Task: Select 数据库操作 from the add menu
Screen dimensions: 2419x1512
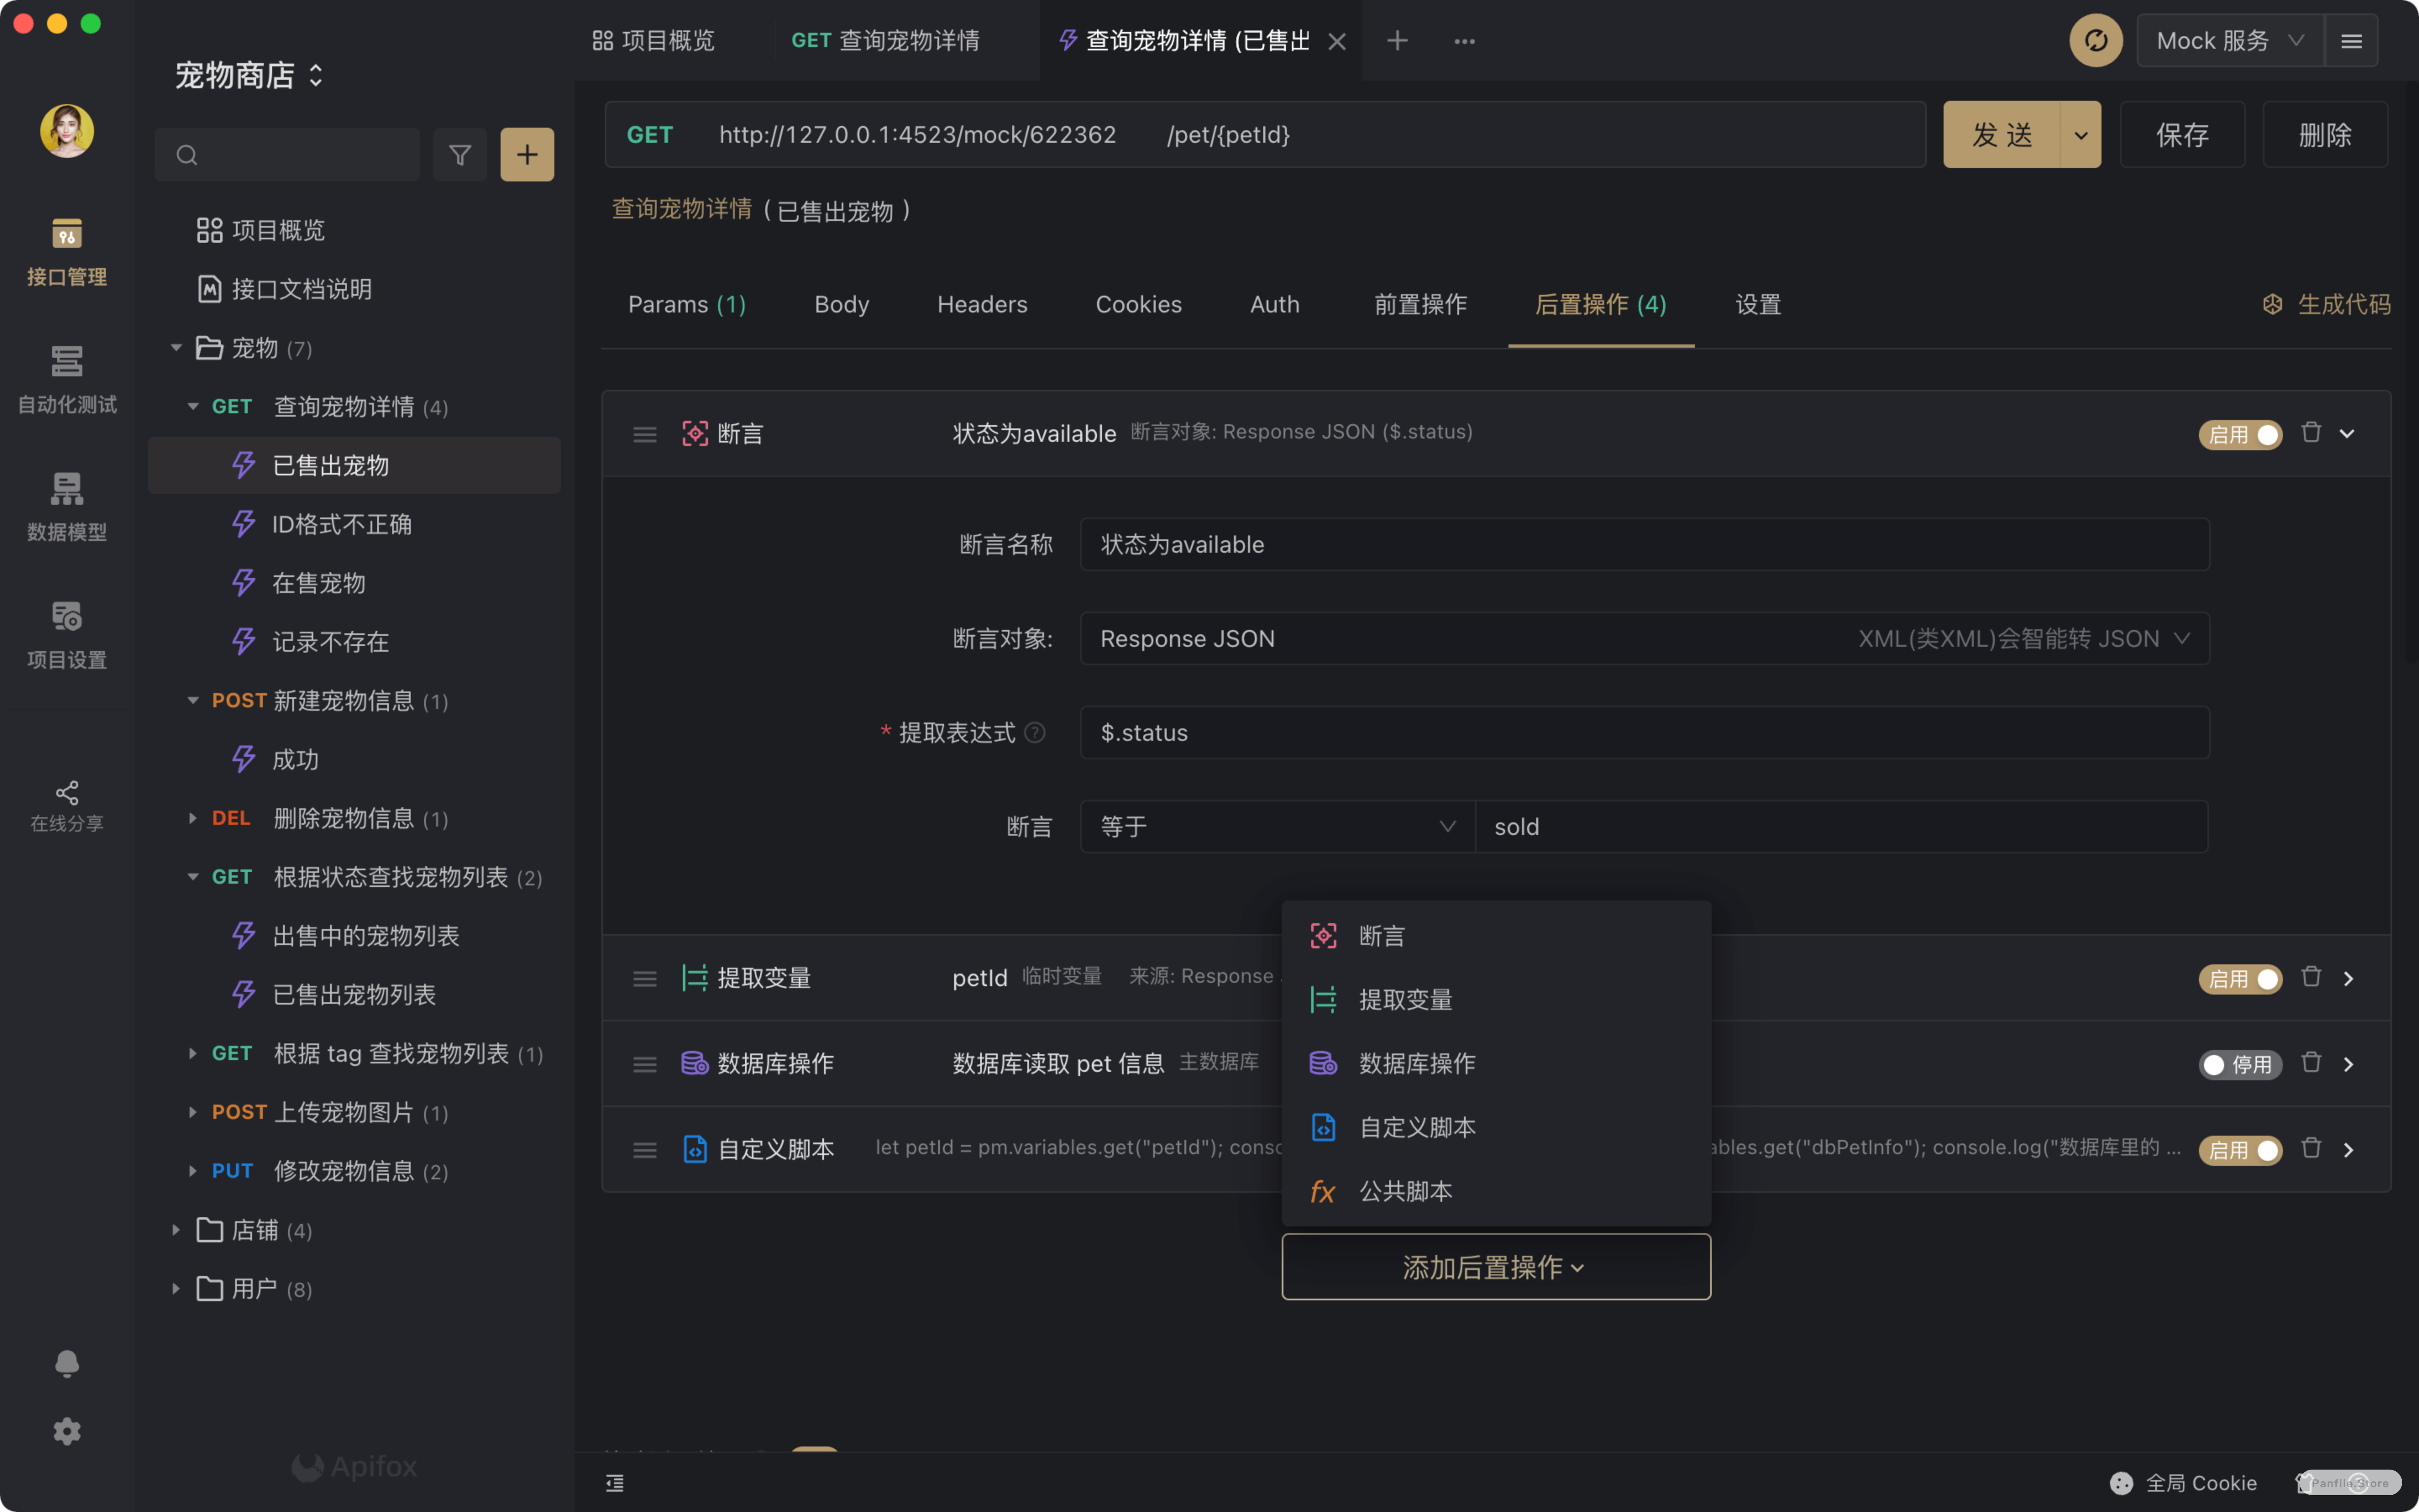Action: [x=1496, y=1064]
